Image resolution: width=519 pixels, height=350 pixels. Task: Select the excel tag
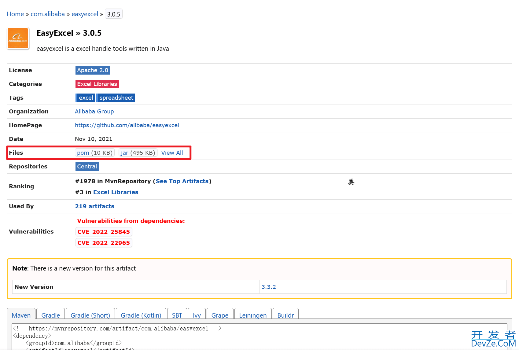pos(86,98)
